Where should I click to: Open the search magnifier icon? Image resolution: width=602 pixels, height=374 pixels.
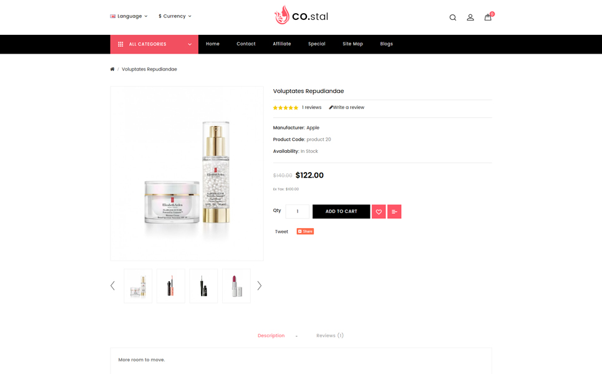tap(453, 17)
